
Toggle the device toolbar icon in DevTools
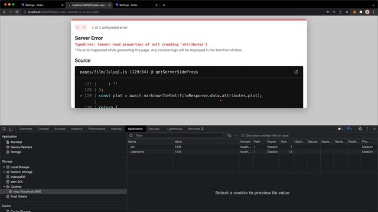(11, 129)
